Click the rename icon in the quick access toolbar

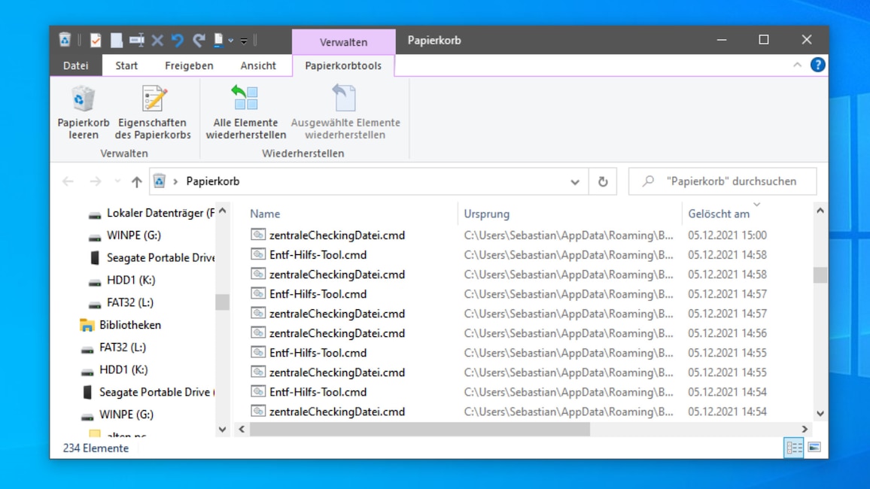[x=136, y=41]
